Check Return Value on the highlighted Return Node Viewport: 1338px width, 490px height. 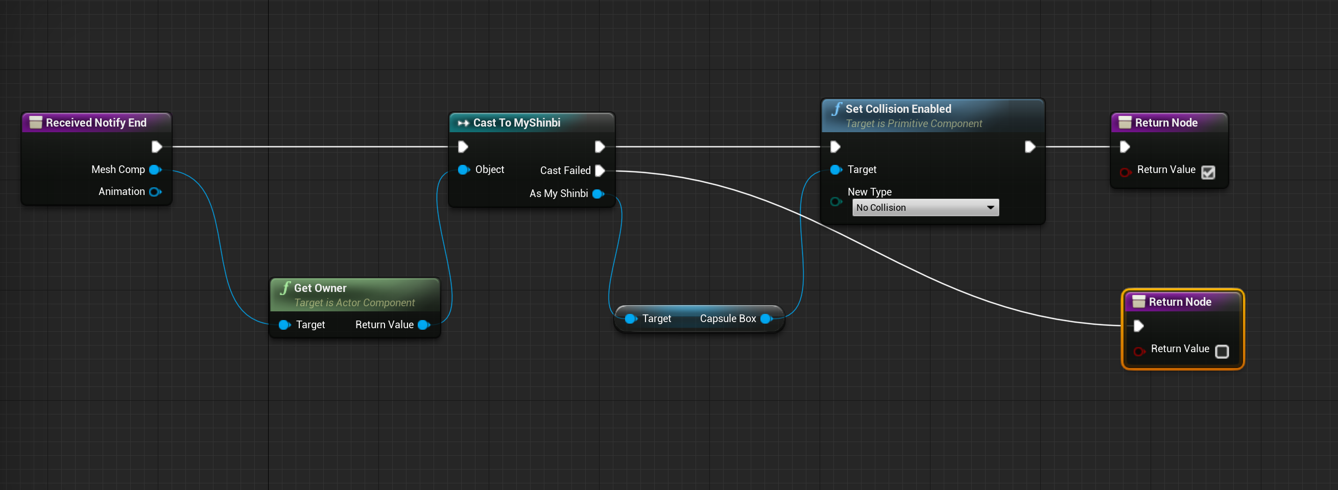tap(1222, 351)
